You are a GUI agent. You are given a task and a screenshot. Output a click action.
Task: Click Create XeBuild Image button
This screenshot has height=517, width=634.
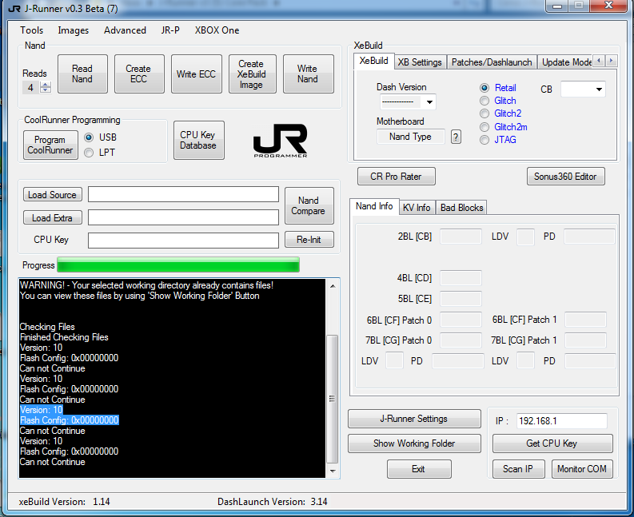[x=252, y=74]
